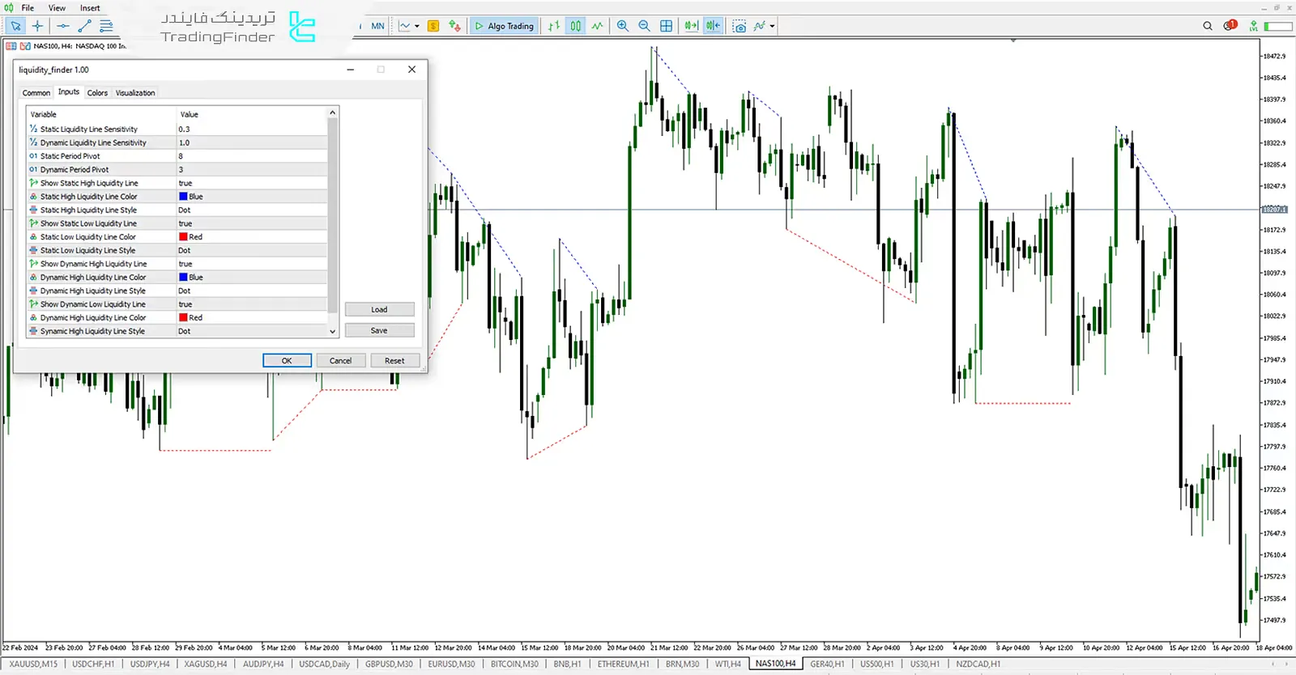The height and width of the screenshot is (675, 1296).
Task: Click the Reset button
Action: click(394, 361)
